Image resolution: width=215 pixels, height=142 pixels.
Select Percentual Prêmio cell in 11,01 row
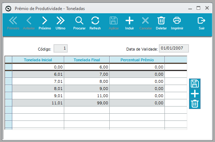coord(137,103)
